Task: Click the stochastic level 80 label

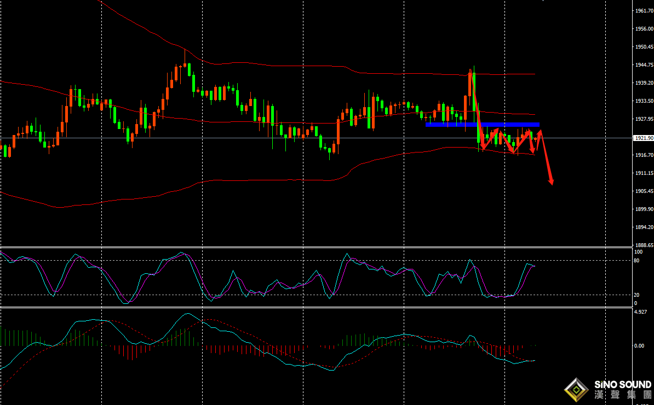Action: pyautogui.click(x=636, y=261)
